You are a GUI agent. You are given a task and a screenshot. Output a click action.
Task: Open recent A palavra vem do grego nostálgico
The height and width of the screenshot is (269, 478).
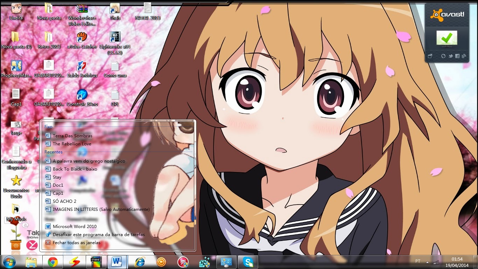tap(118, 161)
